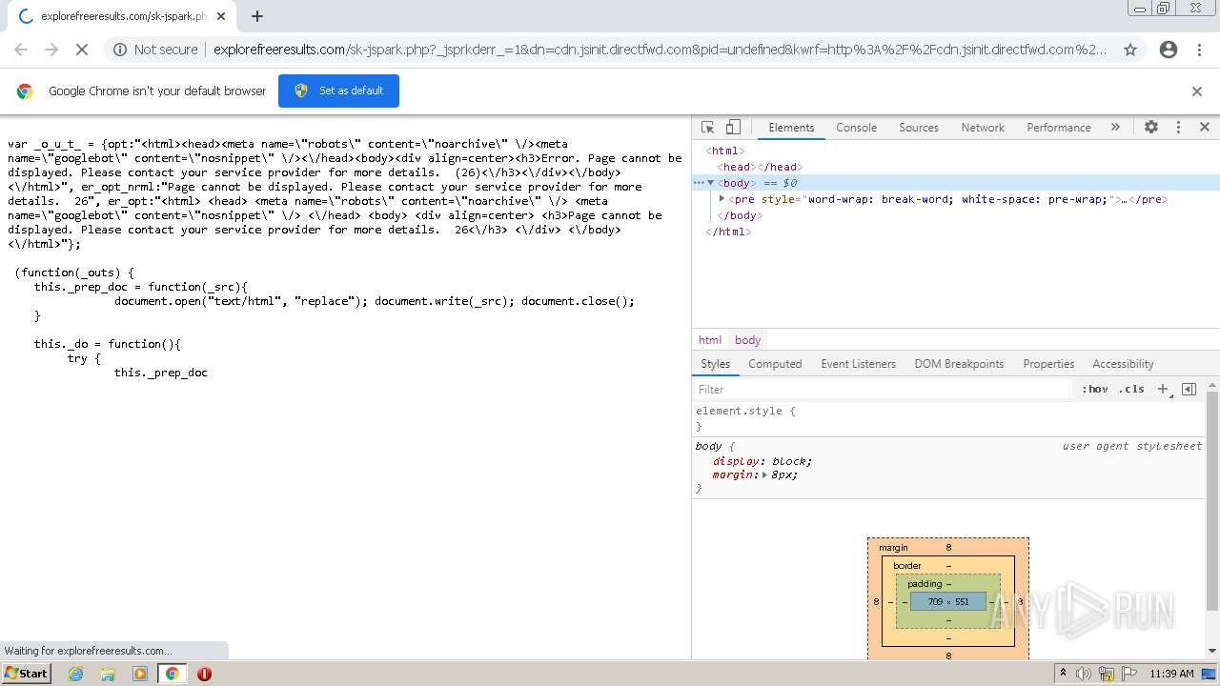
Task: Click the Set as default button
Action: pos(338,91)
